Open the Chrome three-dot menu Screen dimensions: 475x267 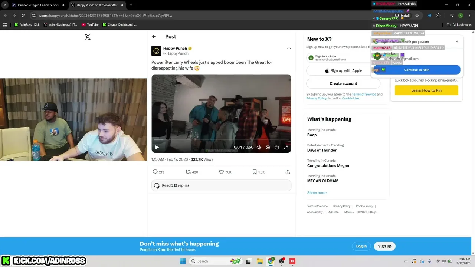469,16
